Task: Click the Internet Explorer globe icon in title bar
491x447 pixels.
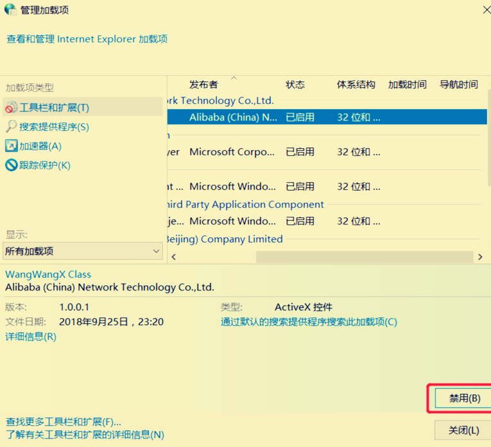Action: 10,10
